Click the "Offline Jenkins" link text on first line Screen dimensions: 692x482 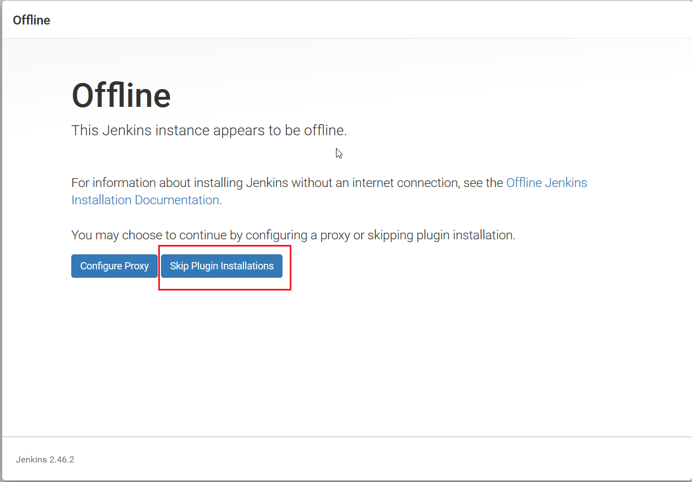(546, 183)
